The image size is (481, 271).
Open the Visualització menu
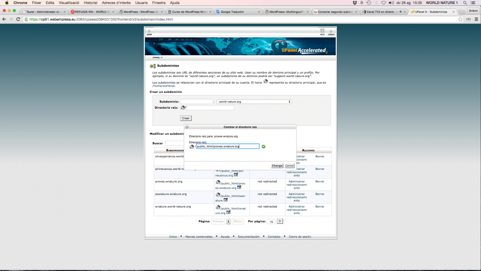click(x=69, y=3)
